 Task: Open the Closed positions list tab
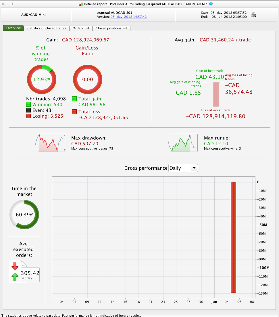[111, 28]
